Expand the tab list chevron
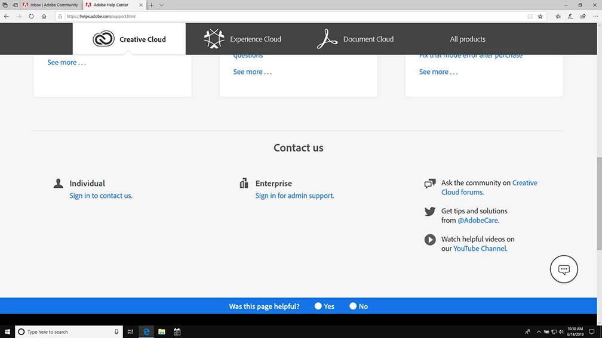 (x=162, y=5)
